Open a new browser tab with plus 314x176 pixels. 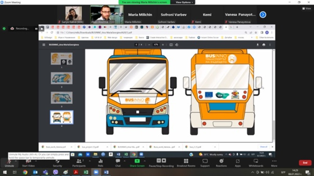[237, 27]
